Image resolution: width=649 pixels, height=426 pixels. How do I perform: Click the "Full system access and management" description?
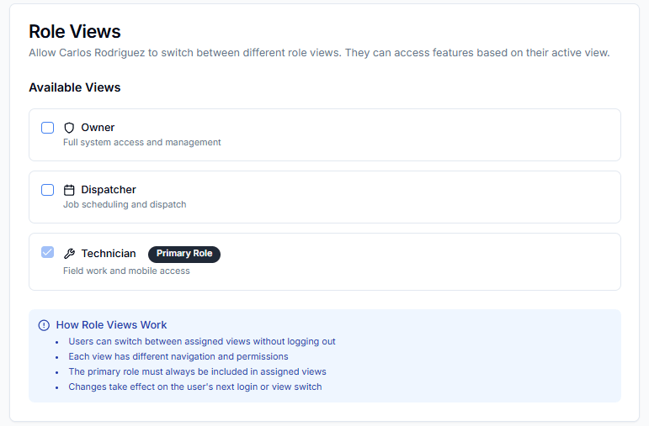(141, 143)
